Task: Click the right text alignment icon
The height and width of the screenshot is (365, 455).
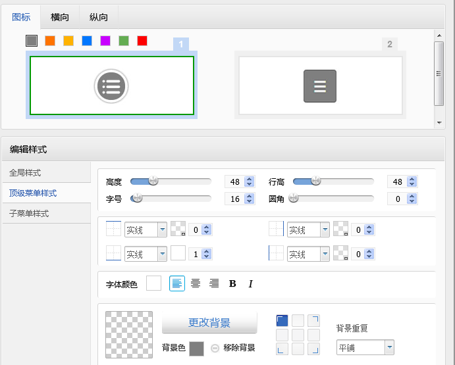Action: pyautogui.click(x=214, y=283)
